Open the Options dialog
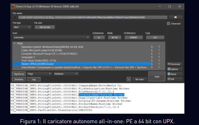Screen dimensions: 199x125 pyautogui.click(x=175, y=69)
